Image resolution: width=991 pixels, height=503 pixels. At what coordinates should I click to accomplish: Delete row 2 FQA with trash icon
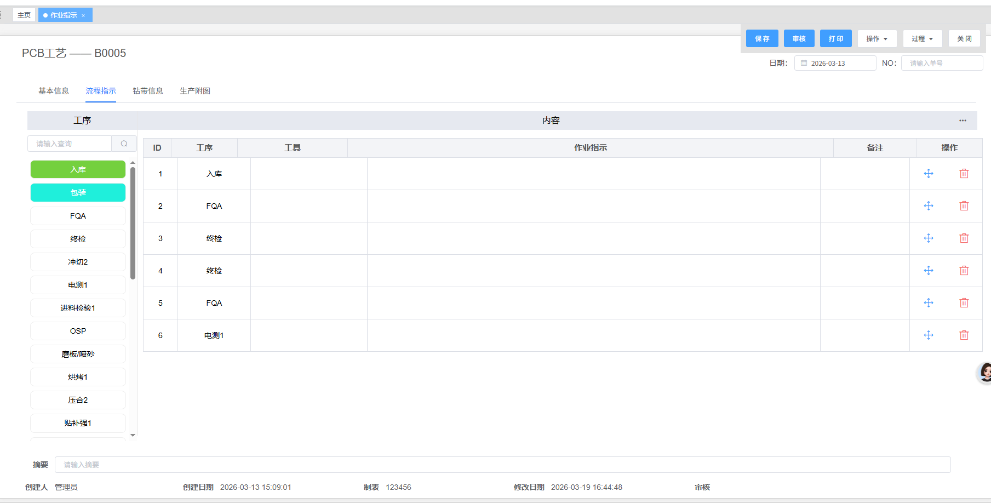pos(964,206)
